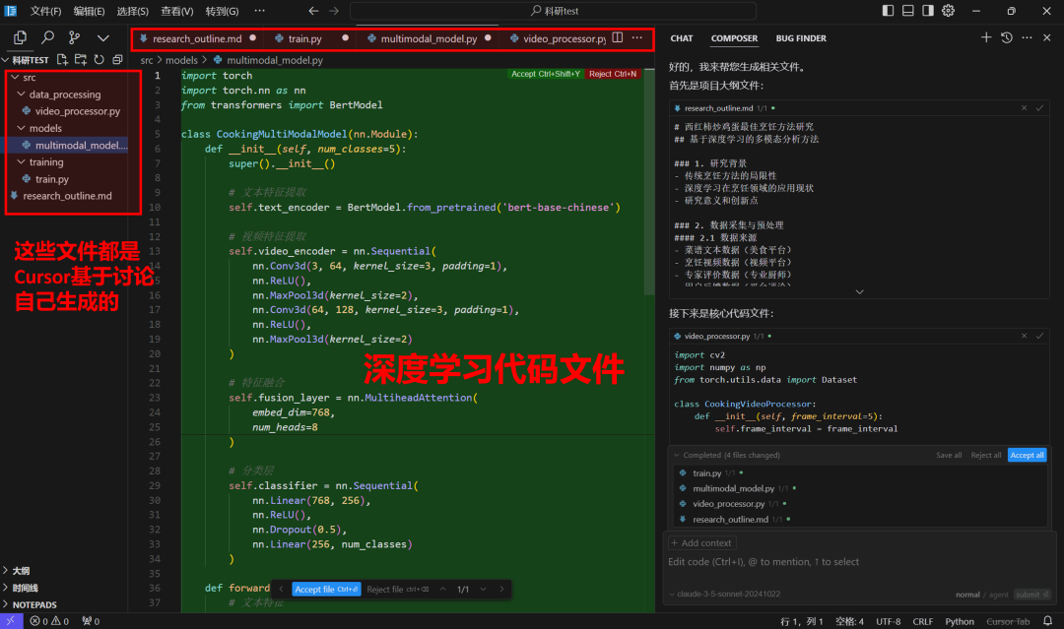Open the Search view in the activity bar

[x=46, y=36]
